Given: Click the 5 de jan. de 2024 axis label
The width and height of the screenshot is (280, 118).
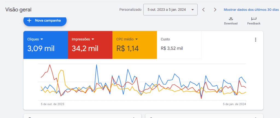Looking at the screenshot, I should click(235, 104).
